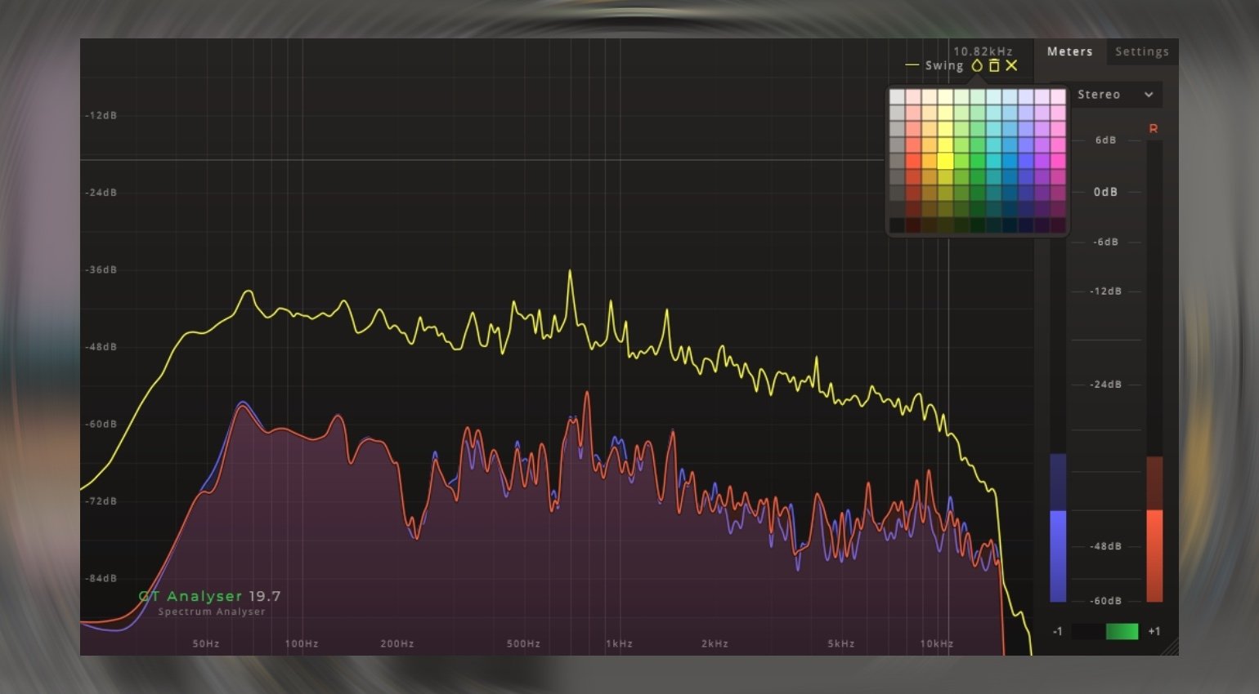The width and height of the screenshot is (1259, 694).
Task: Delete the Swing trace using trash icon
Action: [994, 65]
